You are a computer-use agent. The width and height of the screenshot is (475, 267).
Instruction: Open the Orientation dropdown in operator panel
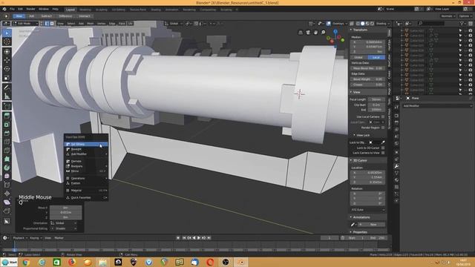[x=64, y=223]
